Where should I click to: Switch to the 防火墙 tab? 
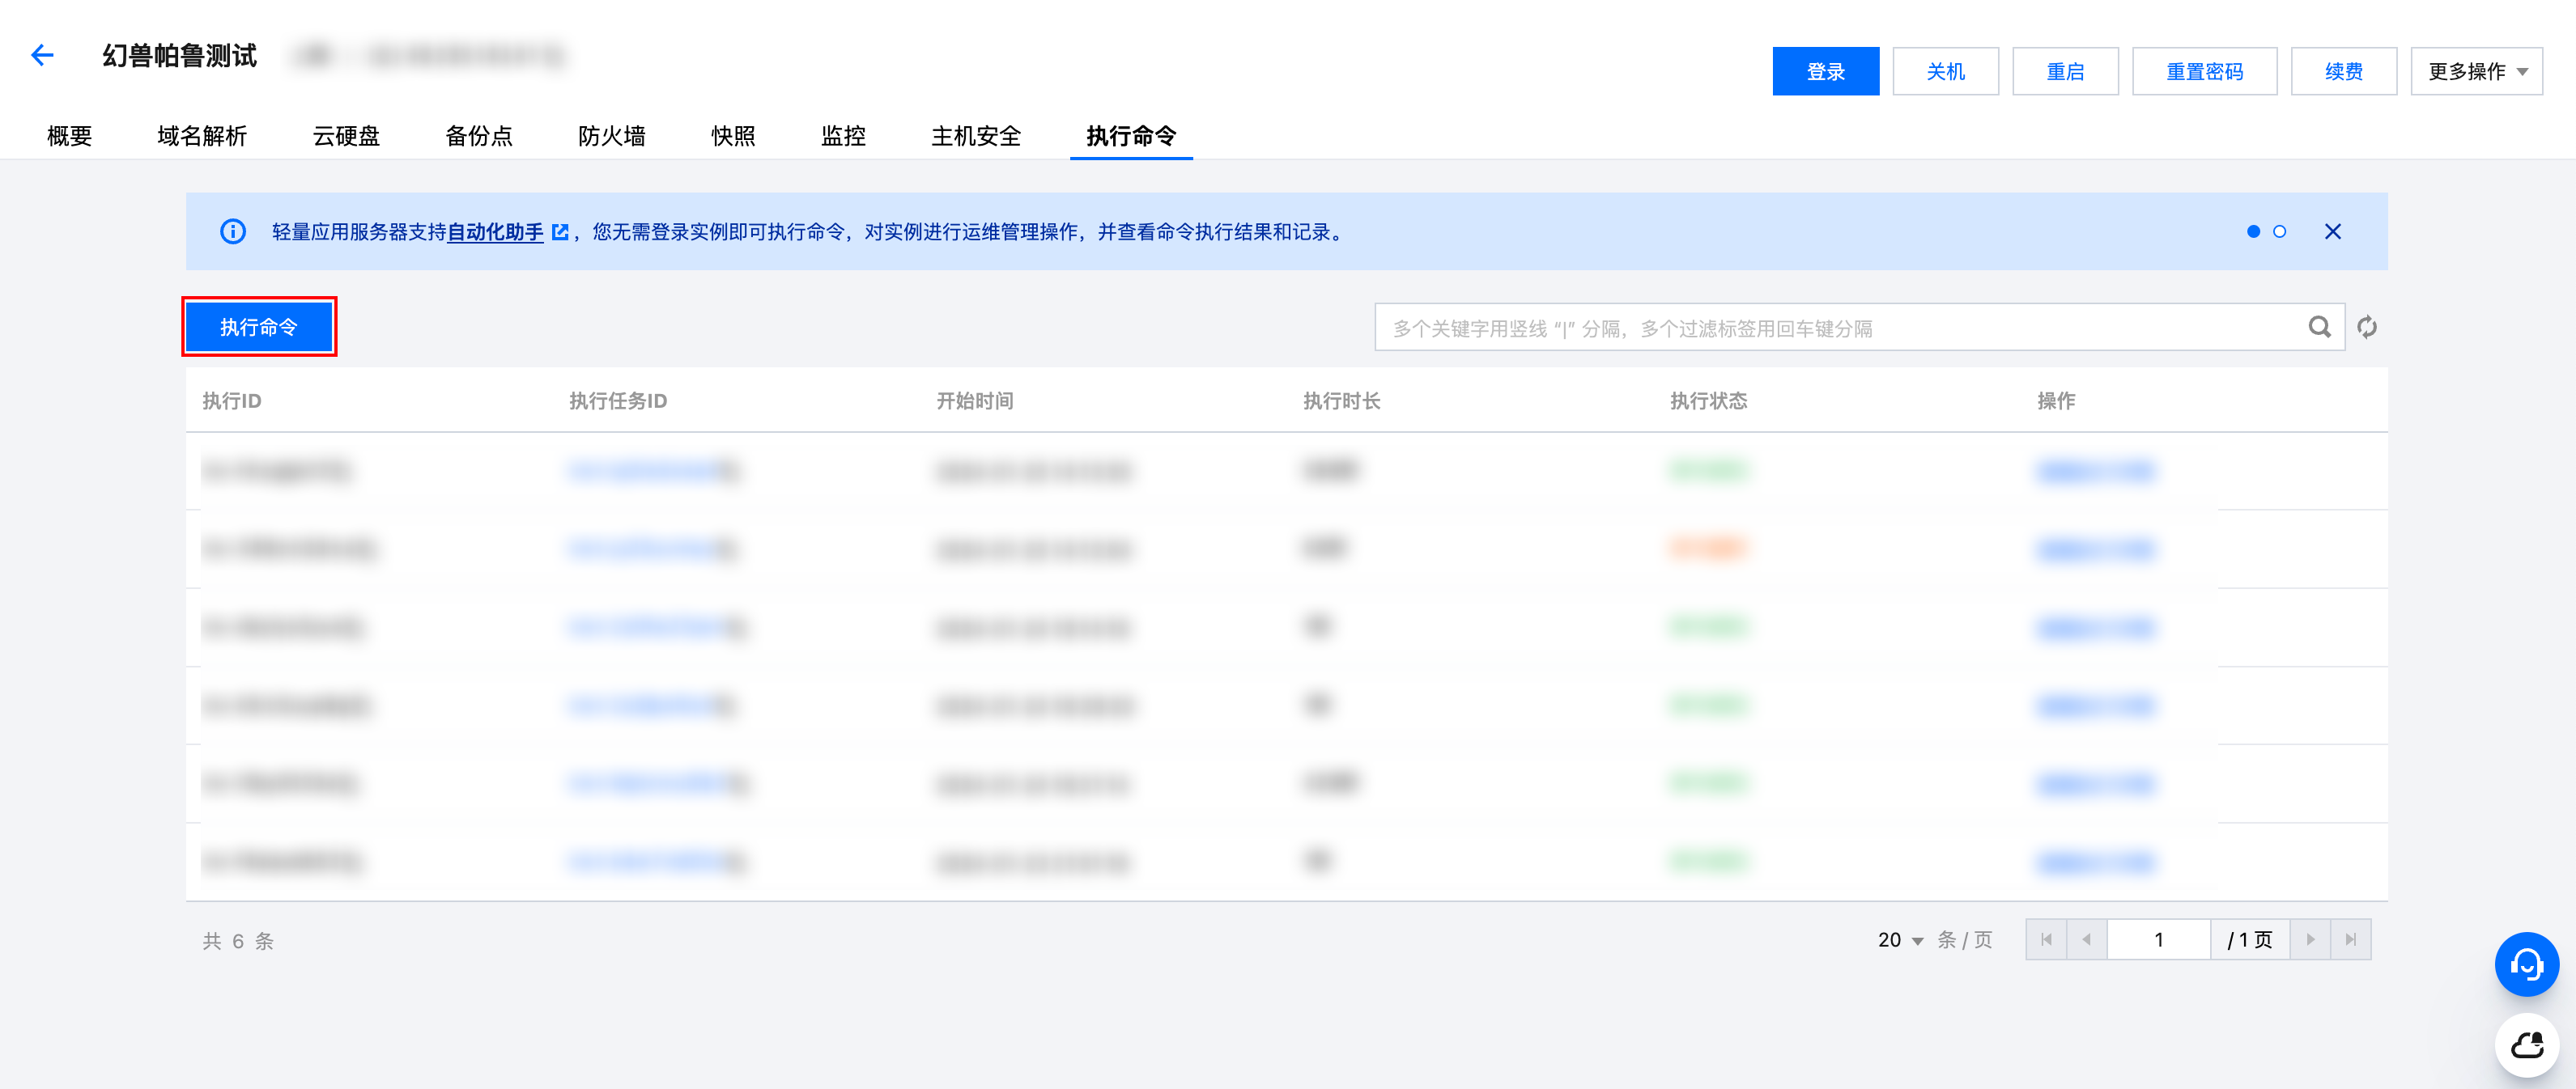coord(611,136)
